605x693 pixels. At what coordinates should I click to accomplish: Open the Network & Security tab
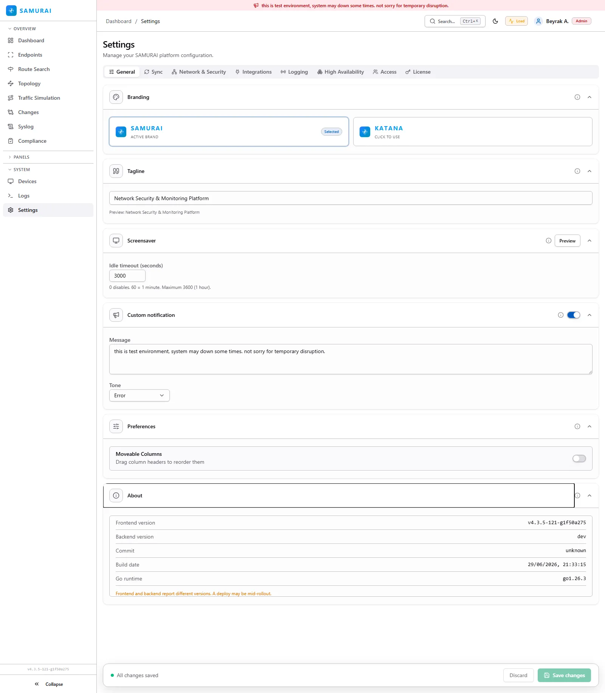tap(199, 72)
